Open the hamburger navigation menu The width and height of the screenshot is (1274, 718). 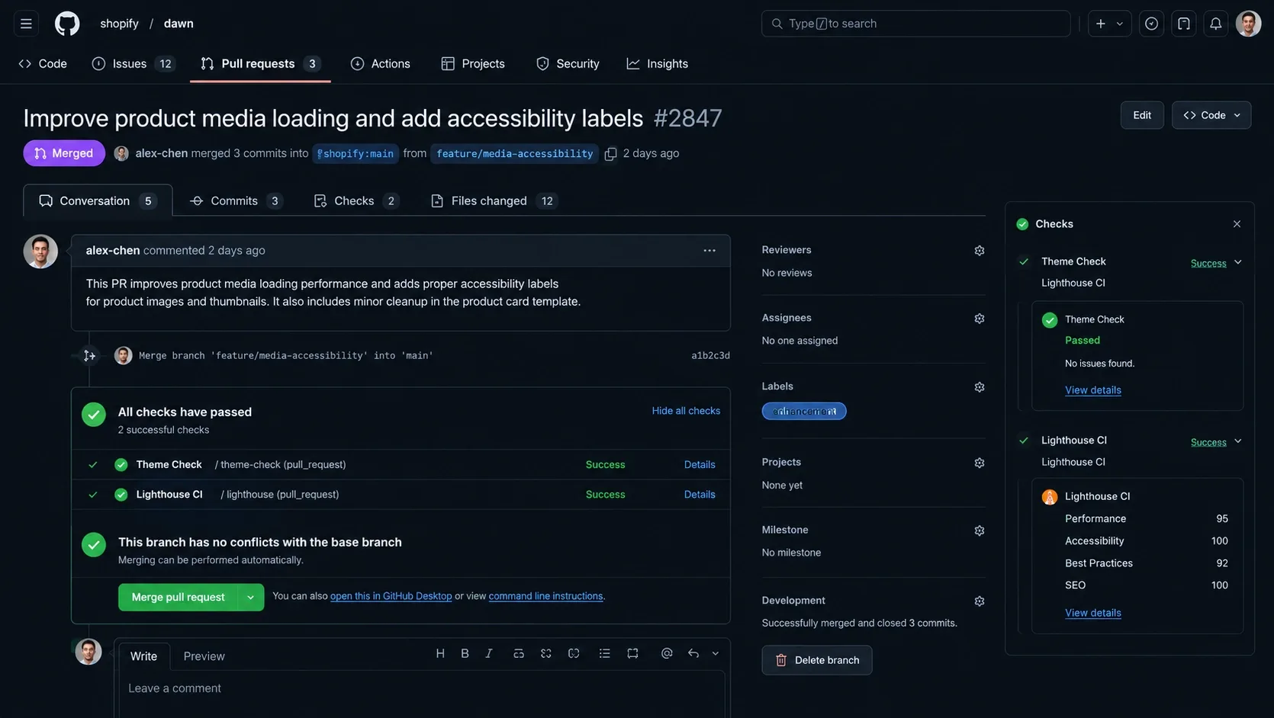26,24
